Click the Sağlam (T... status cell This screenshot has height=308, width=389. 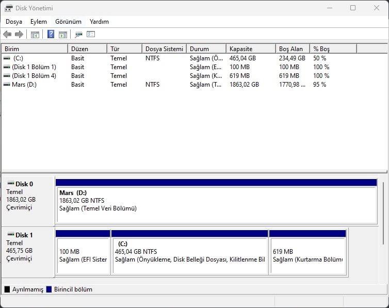point(206,85)
